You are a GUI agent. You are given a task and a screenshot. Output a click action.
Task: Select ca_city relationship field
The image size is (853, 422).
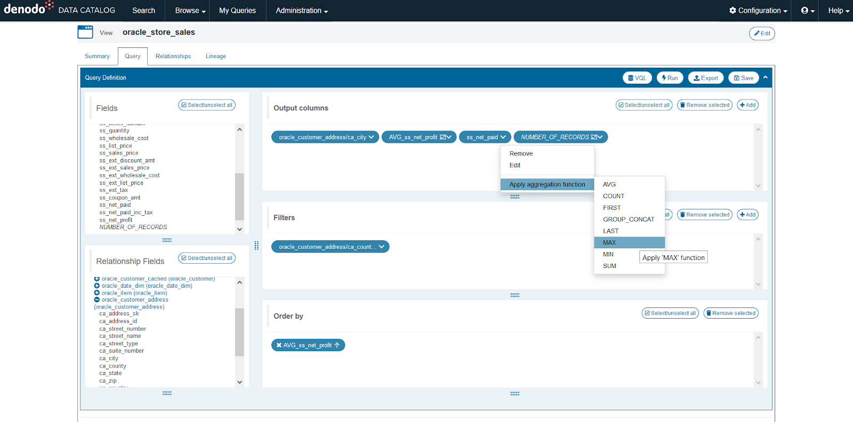[x=109, y=359]
